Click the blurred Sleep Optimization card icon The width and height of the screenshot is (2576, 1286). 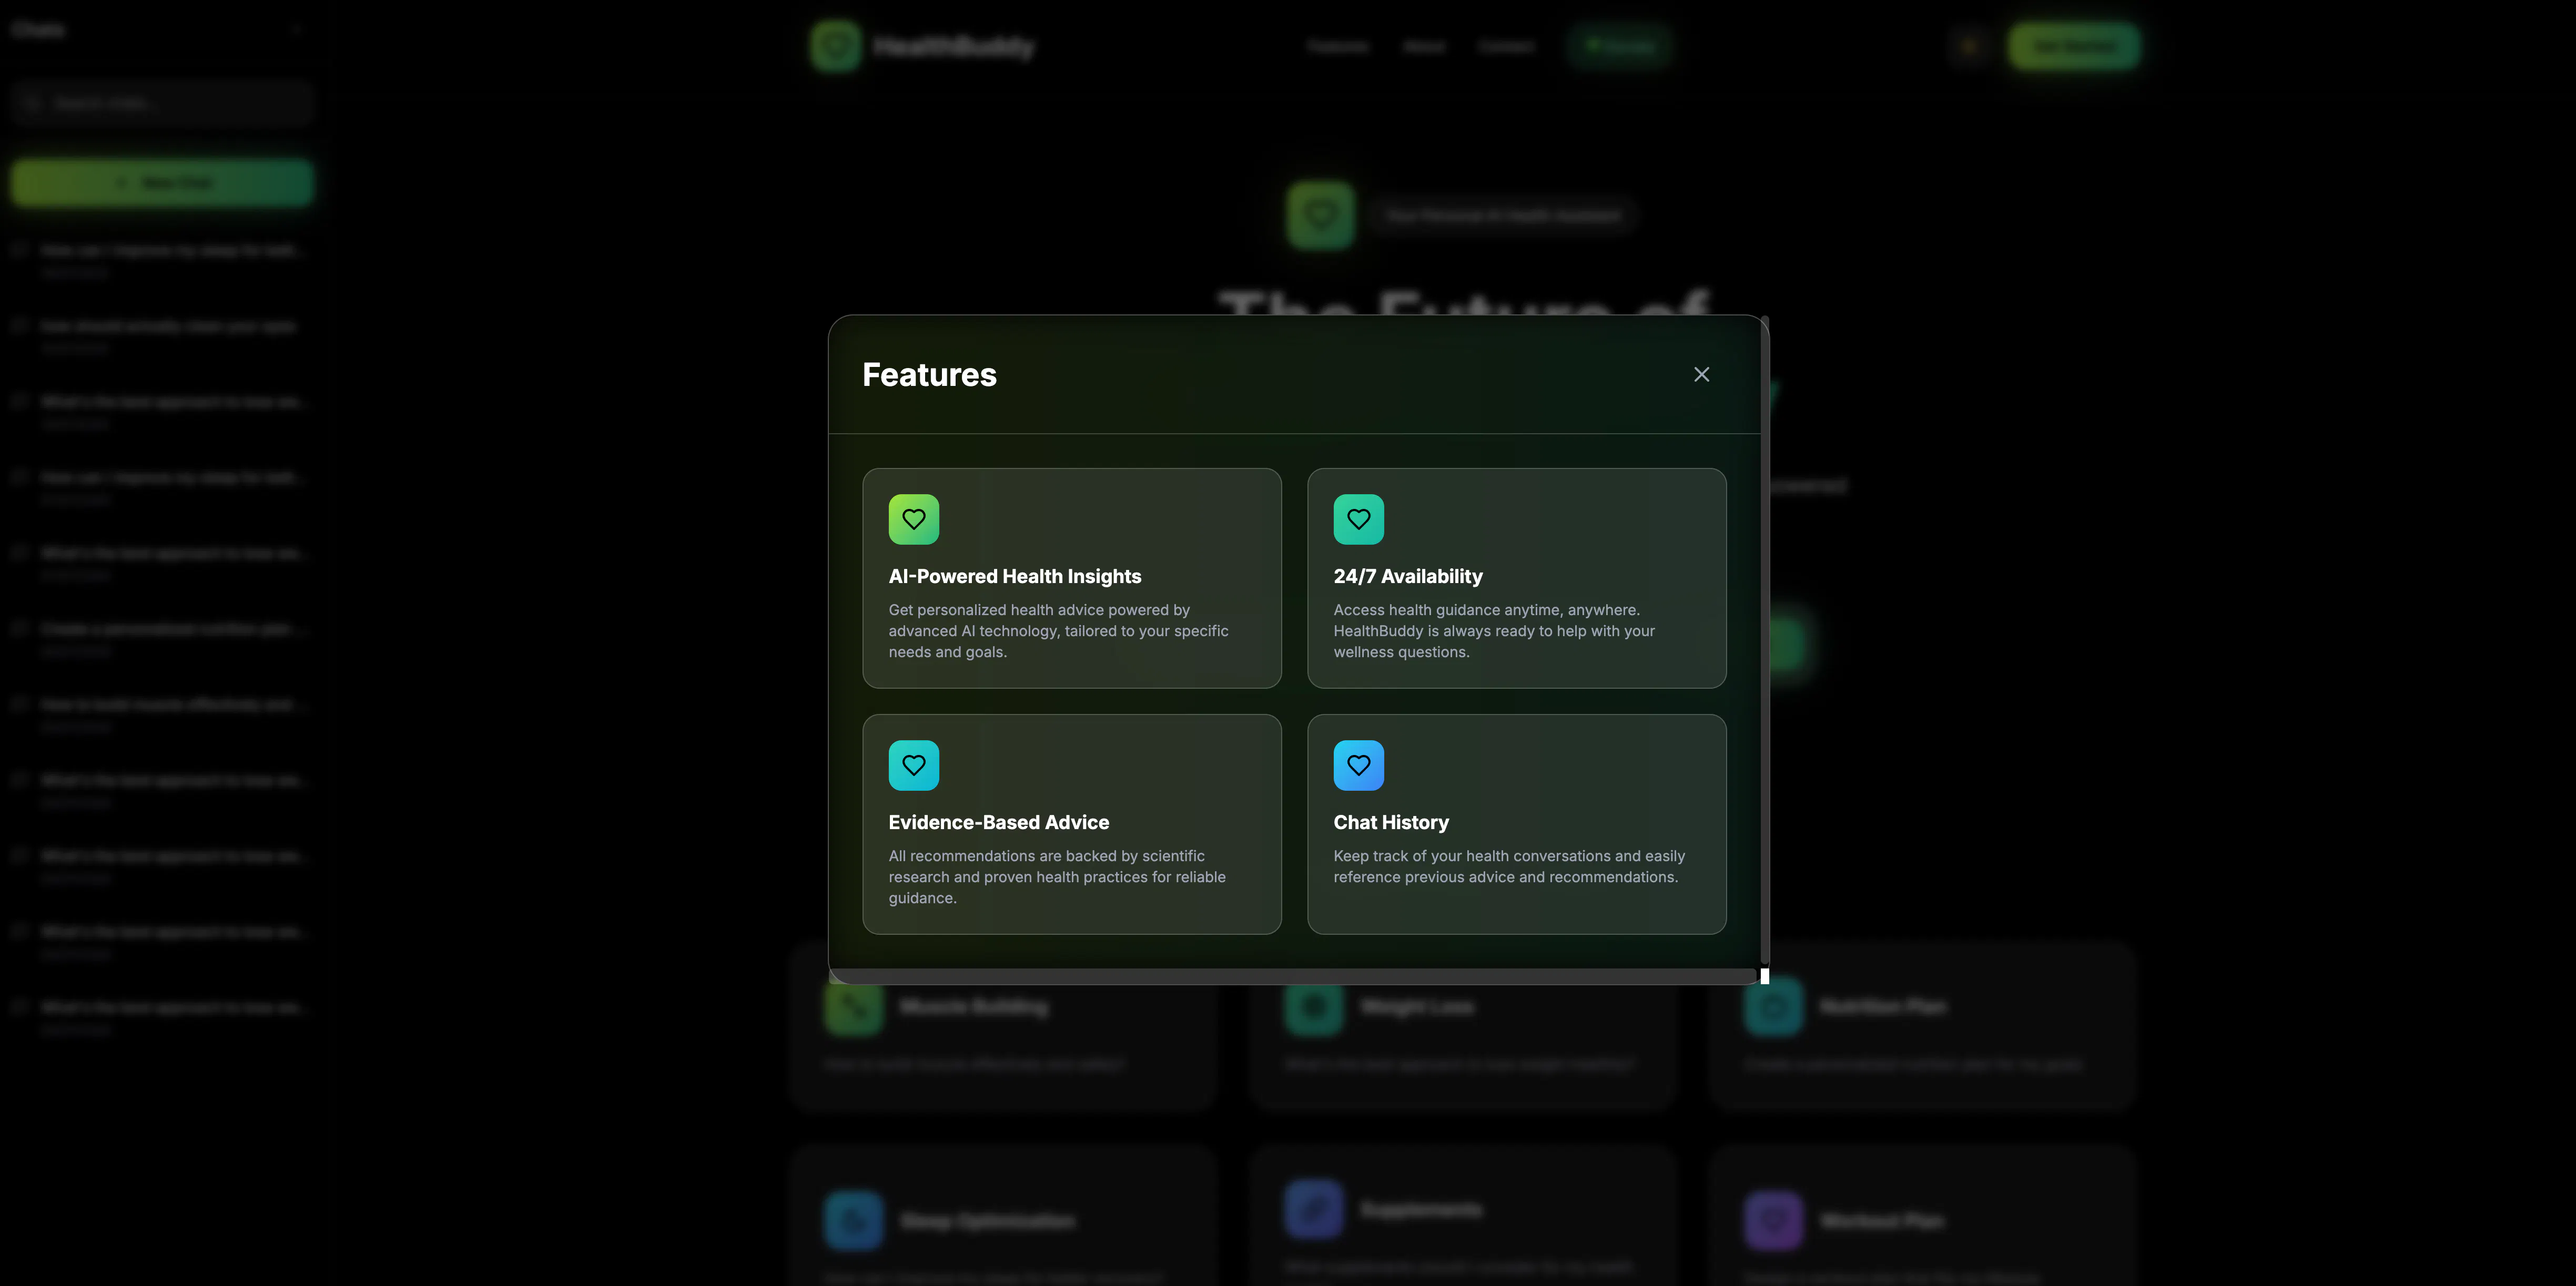click(853, 1220)
